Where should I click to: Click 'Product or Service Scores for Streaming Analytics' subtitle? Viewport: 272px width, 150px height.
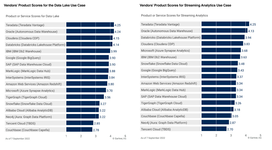tap(174, 16)
